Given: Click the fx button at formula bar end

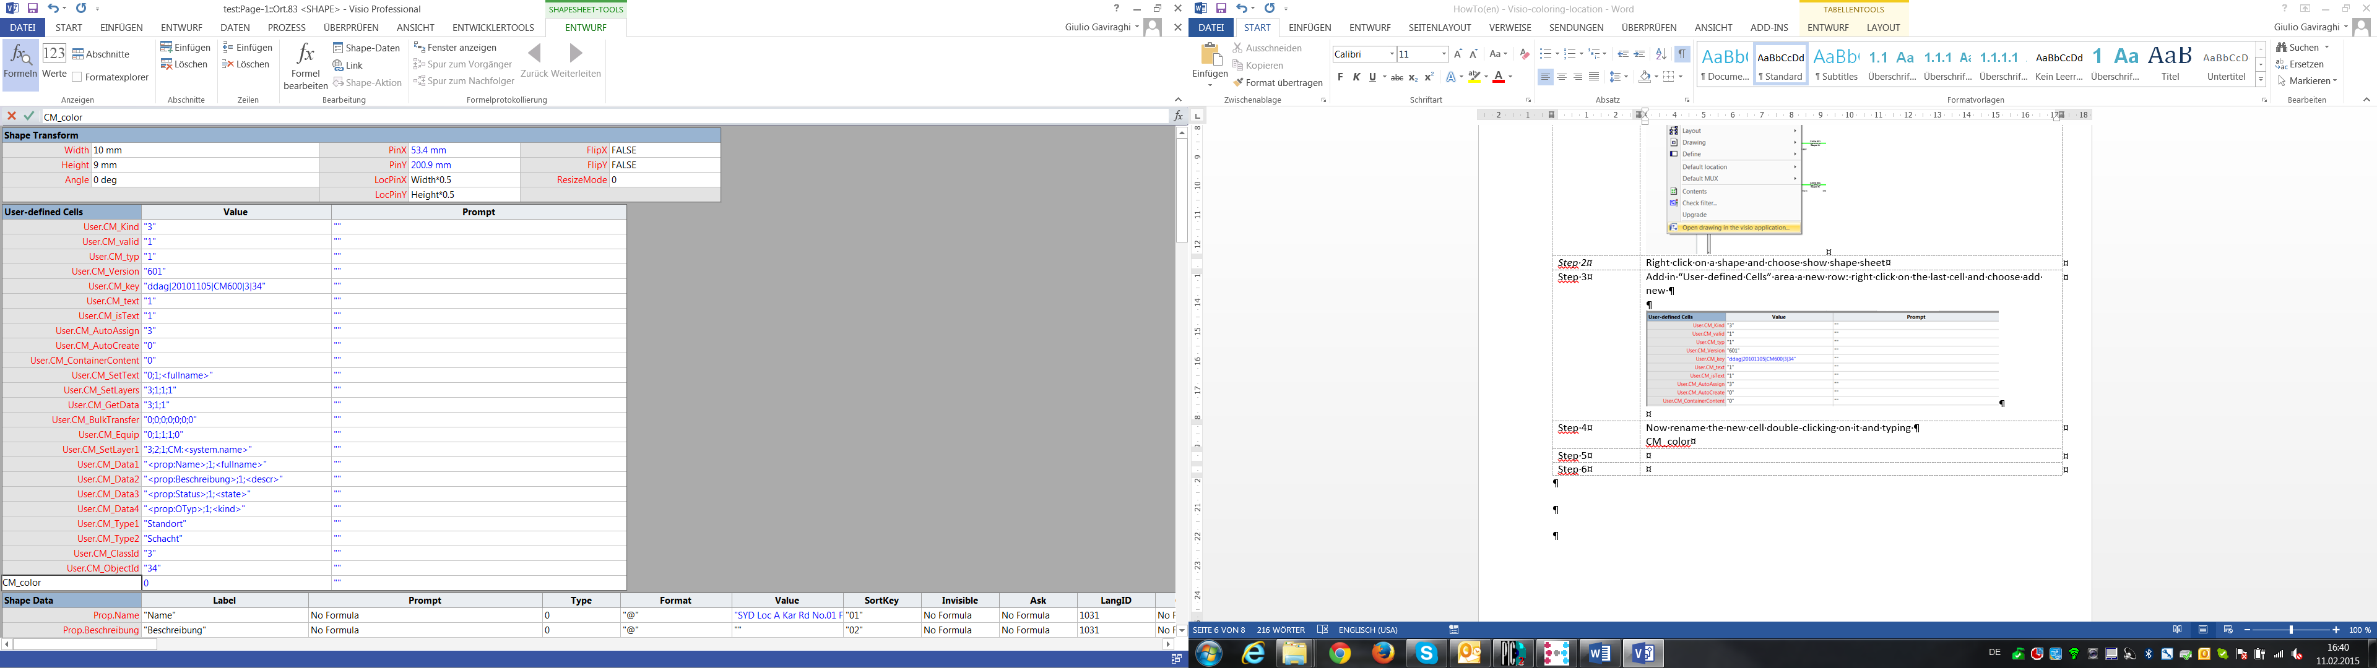Looking at the screenshot, I should (1179, 116).
